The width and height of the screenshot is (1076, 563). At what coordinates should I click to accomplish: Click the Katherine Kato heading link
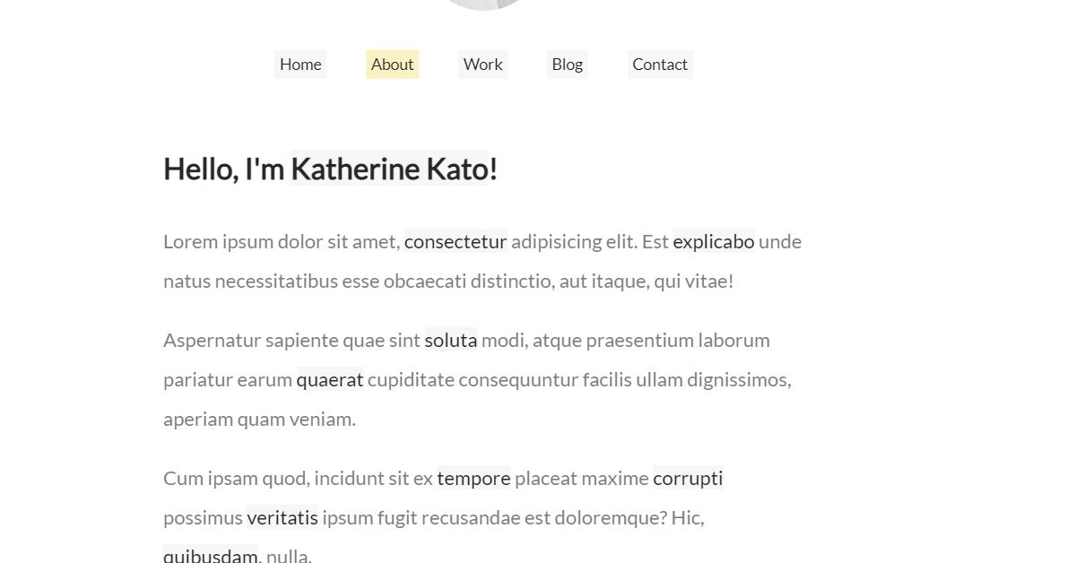pyautogui.click(x=389, y=169)
